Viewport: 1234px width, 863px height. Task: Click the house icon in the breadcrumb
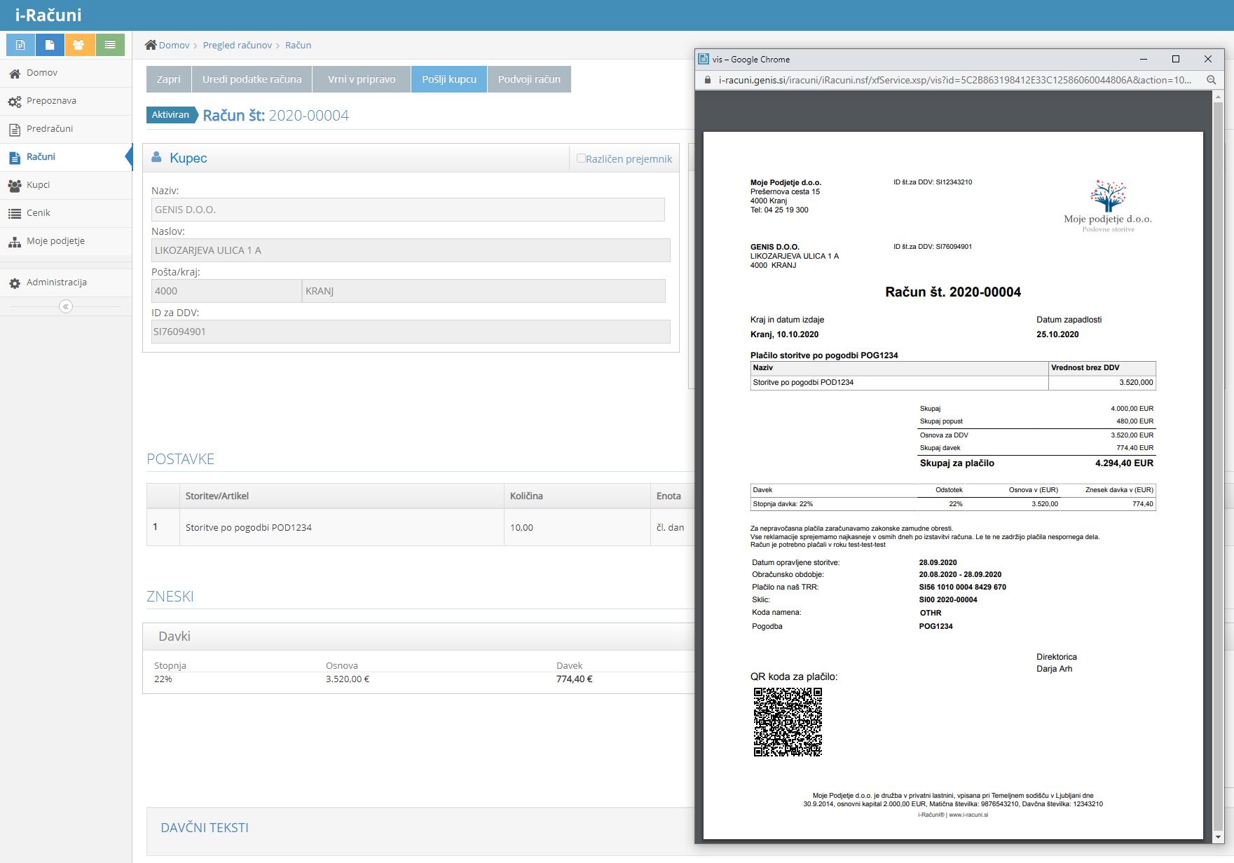[151, 45]
